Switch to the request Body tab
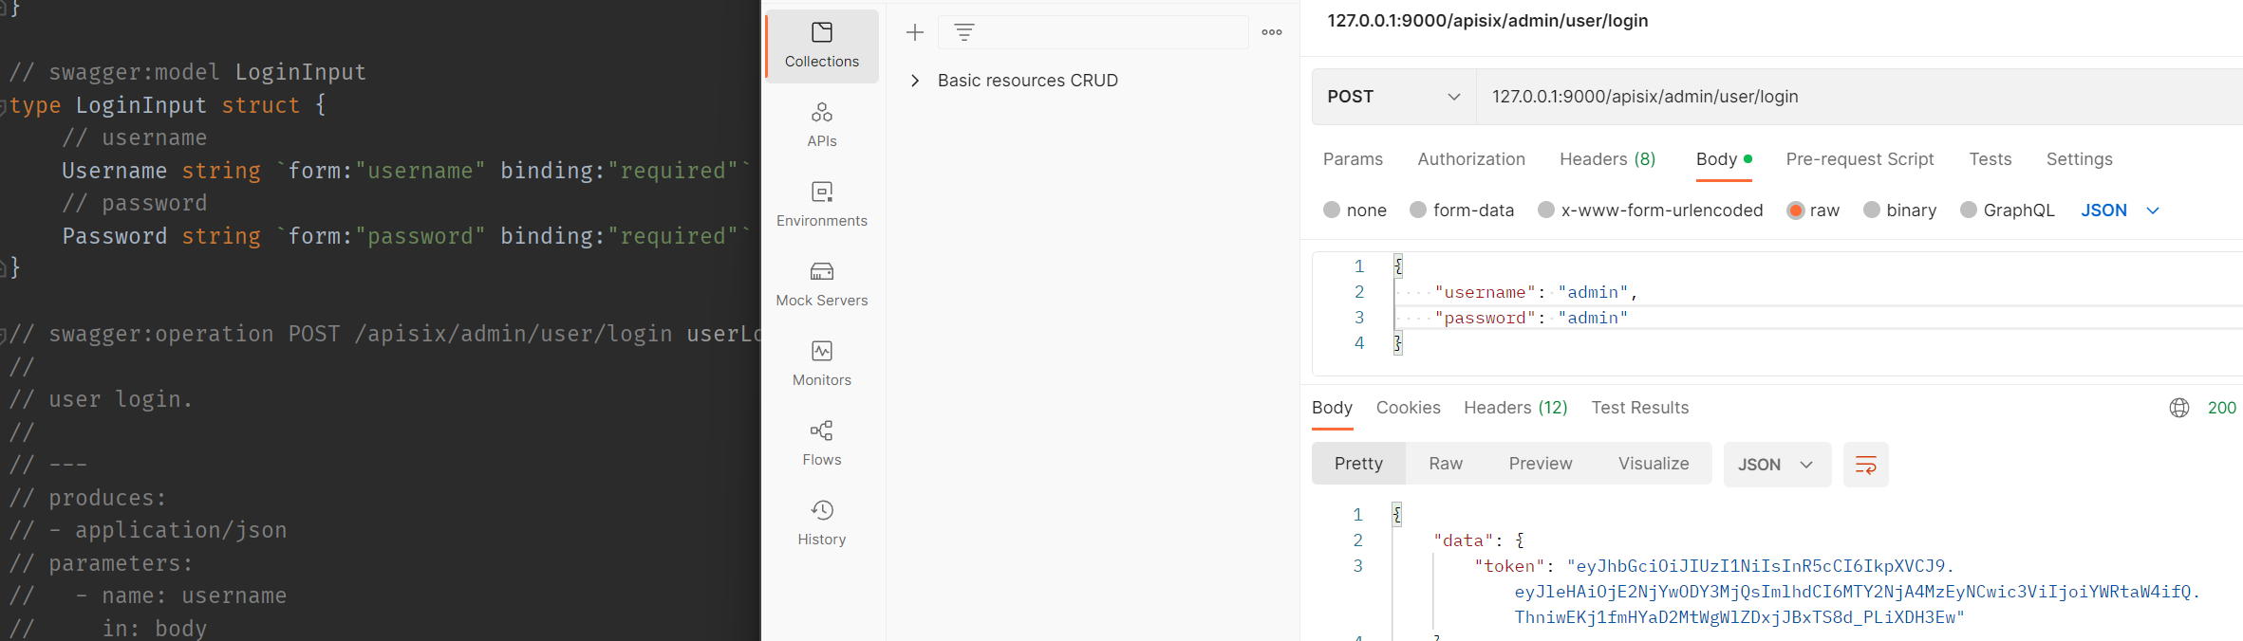 [1724, 159]
